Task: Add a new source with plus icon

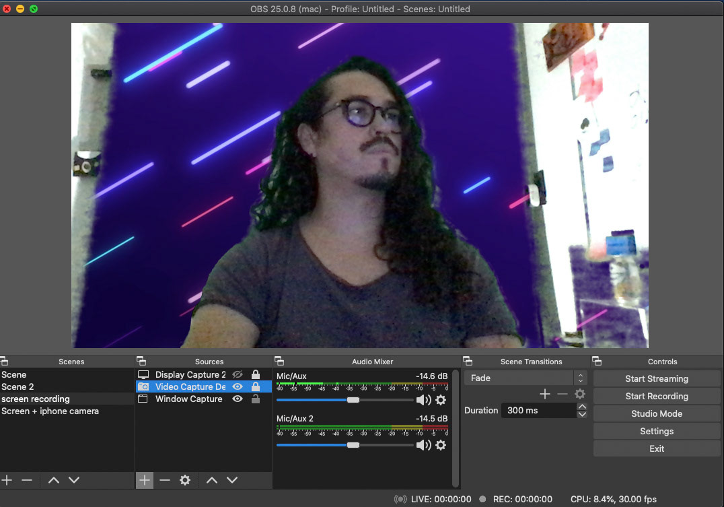Action: pyautogui.click(x=145, y=480)
